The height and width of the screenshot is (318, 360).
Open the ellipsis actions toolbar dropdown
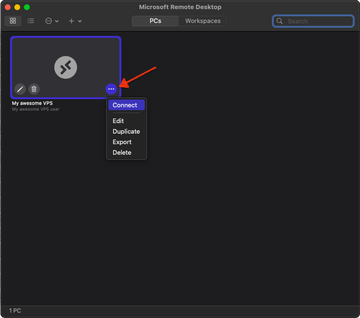coord(52,21)
